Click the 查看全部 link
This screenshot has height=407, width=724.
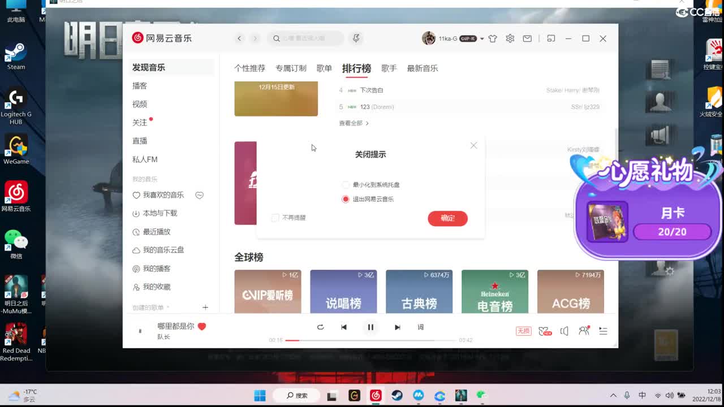351,123
